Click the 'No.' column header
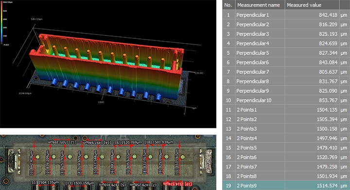Image resolution: width=350 pixels, height=190 pixels. 228,5
